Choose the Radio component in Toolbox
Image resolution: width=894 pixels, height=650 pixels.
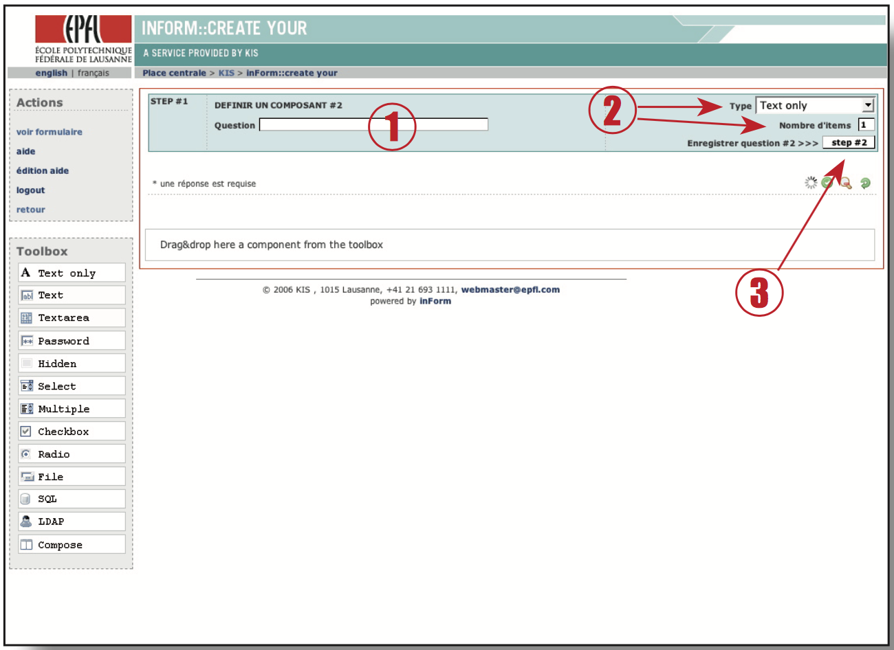(x=72, y=454)
